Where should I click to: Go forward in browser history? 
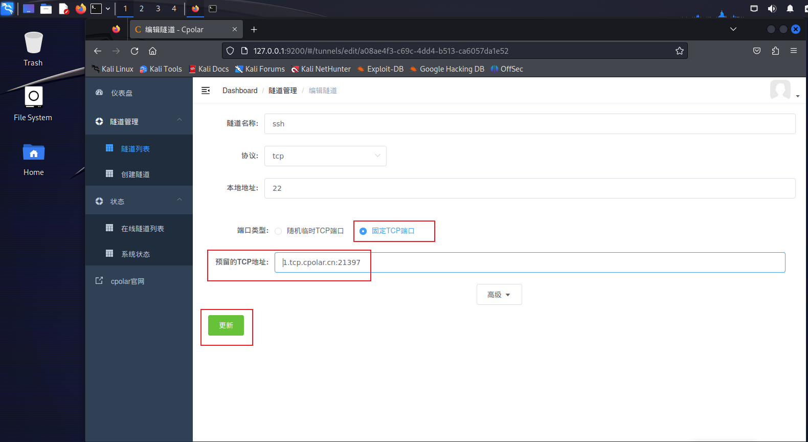tap(116, 51)
